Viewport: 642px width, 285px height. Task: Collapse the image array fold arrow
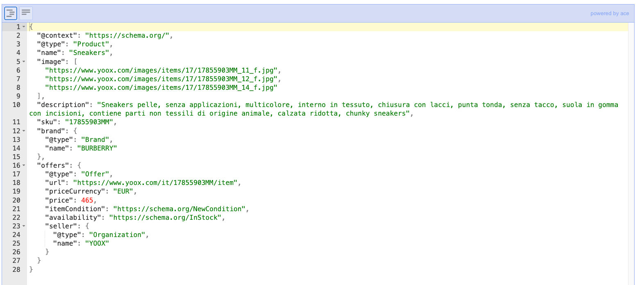(24, 62)
